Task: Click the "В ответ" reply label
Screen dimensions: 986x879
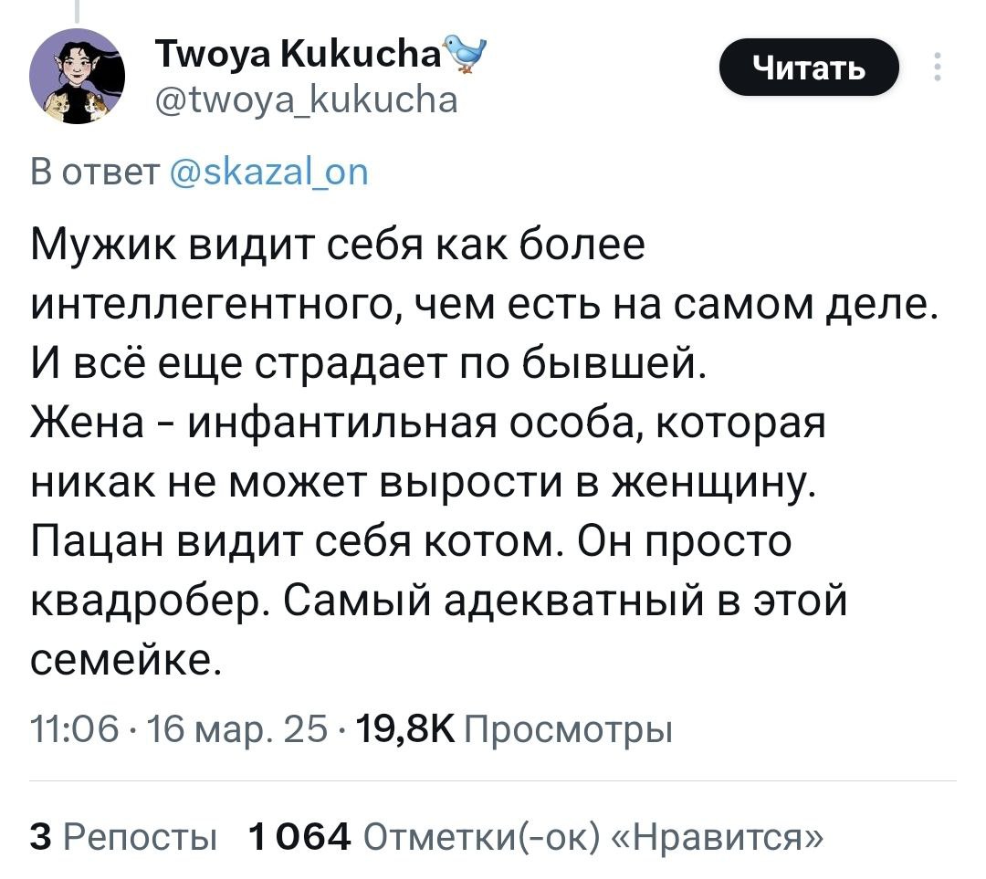Action: 96,173
